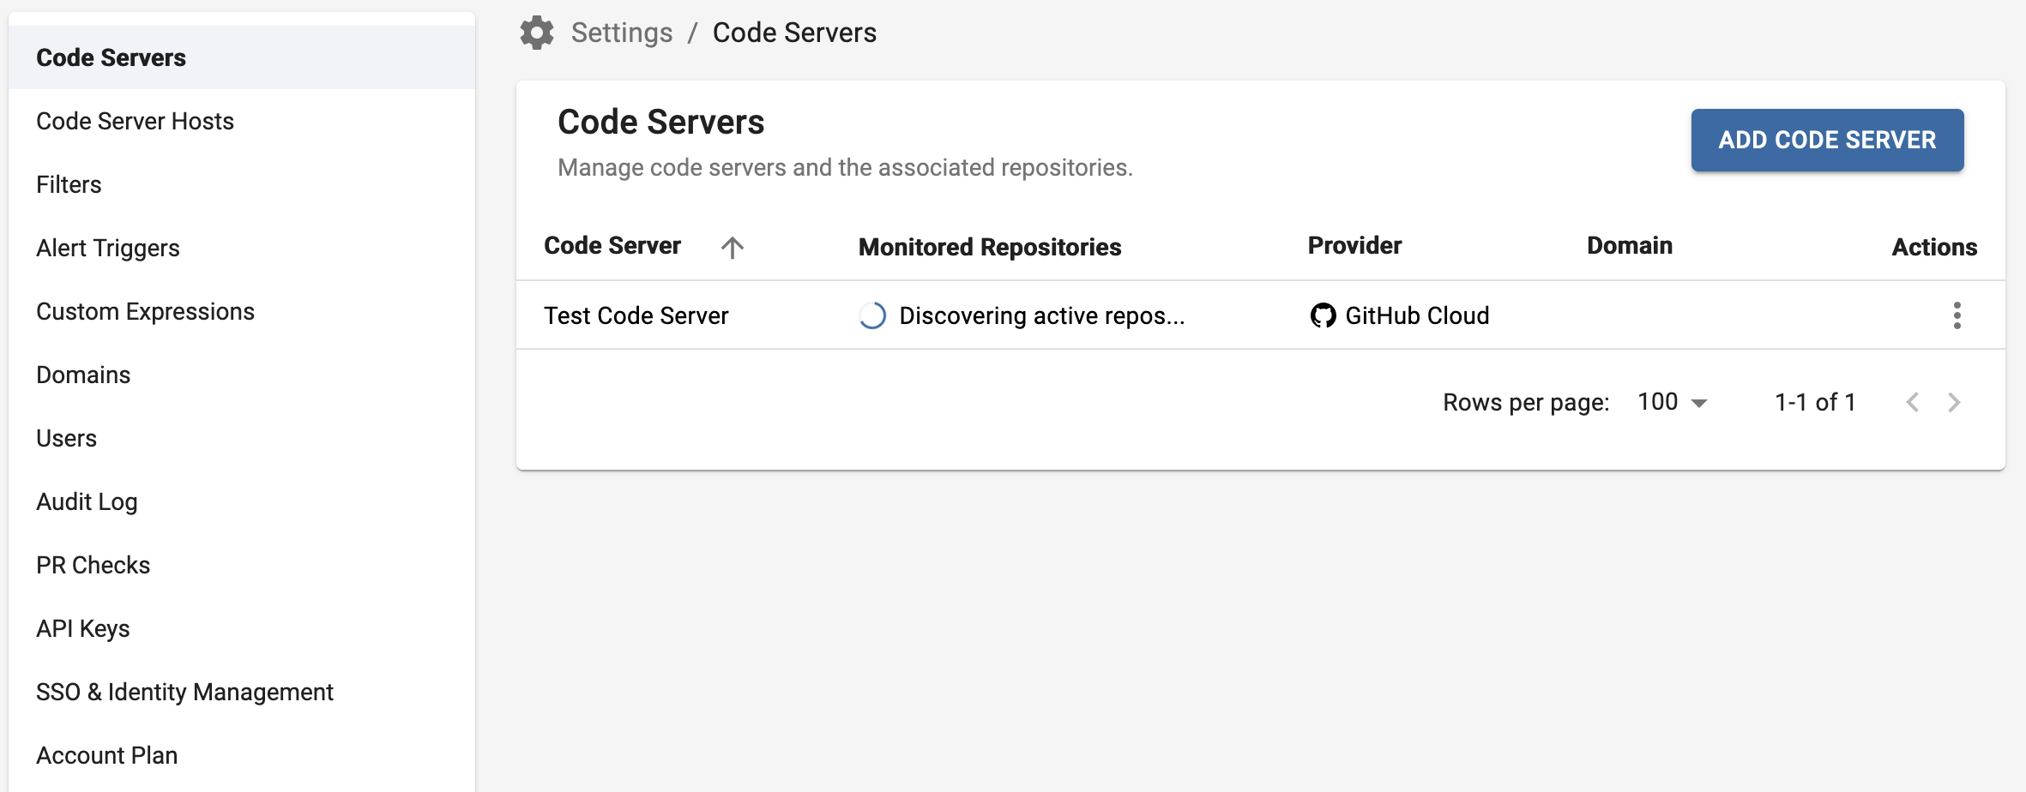Navigate to Domains settings
The height and width of the screenshot is (792, 2026).
tap(242, 375)
